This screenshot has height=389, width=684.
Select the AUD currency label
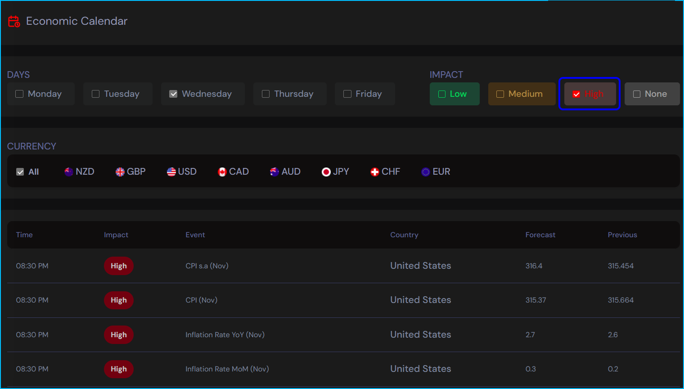[x=291, y=172]
